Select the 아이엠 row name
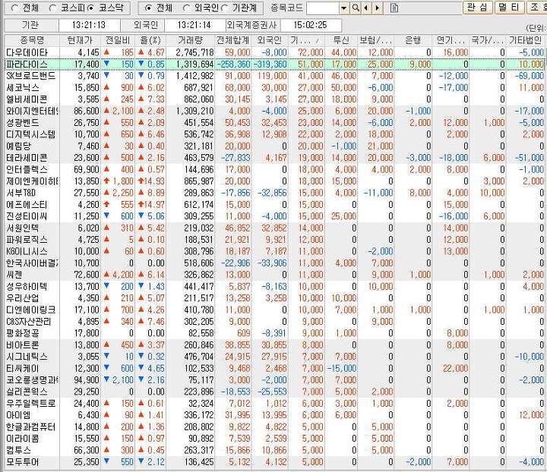The width and height of the screenshot is (547, 472). click(x=19, y=415)
